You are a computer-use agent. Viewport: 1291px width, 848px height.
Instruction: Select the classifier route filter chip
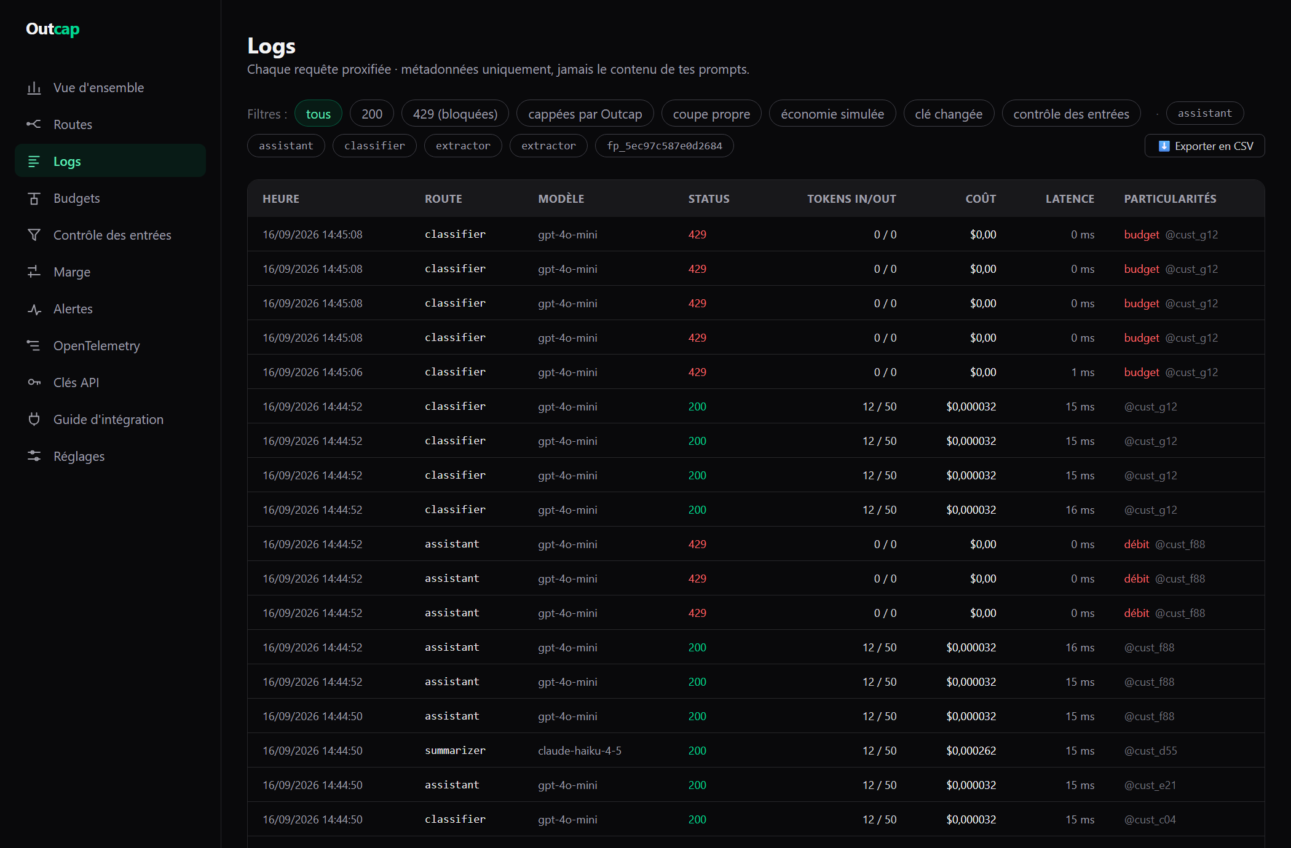(374, 146)
